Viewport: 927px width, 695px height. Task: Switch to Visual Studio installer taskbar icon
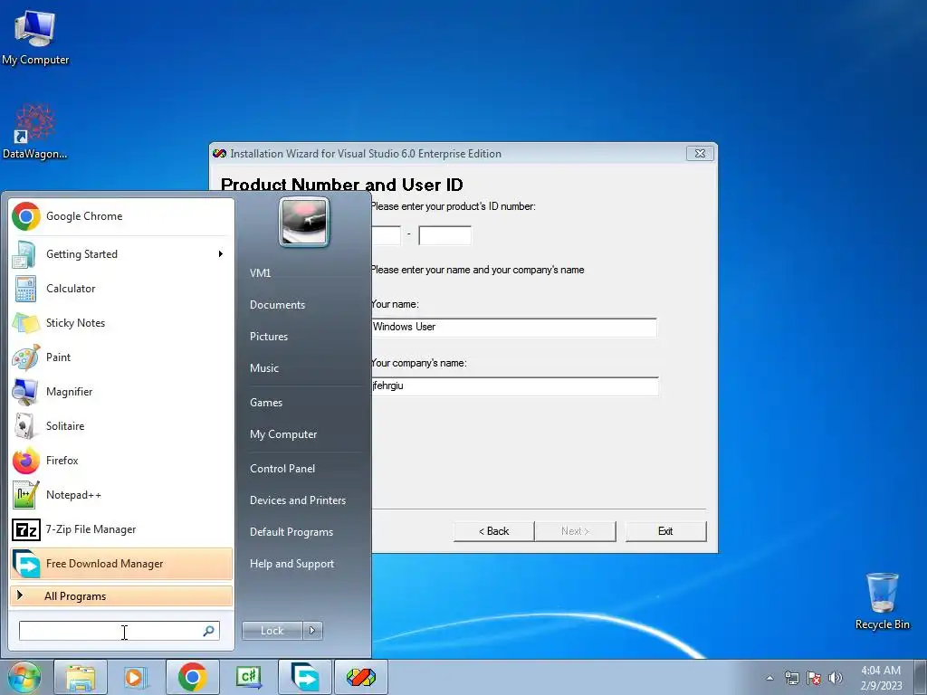tap(361, 677)
